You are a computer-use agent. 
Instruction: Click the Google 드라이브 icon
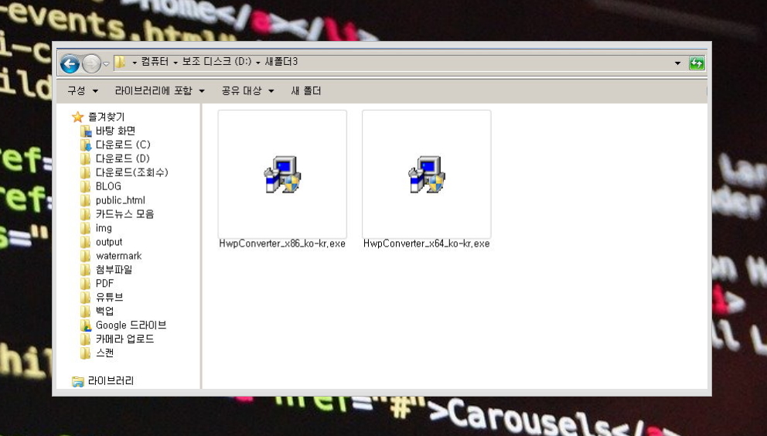click(x=86, y=325)
